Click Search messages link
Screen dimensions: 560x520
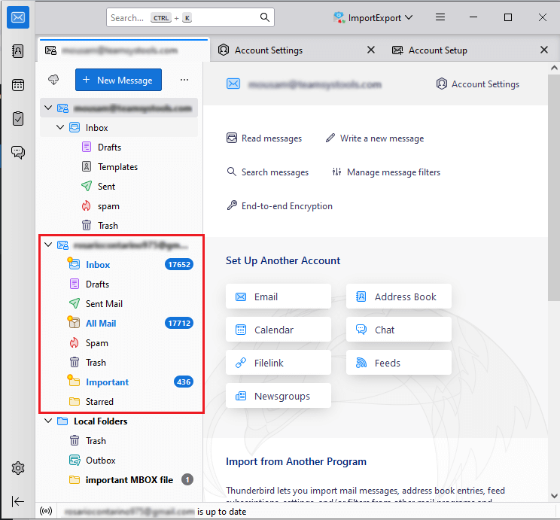coord(267,172)
